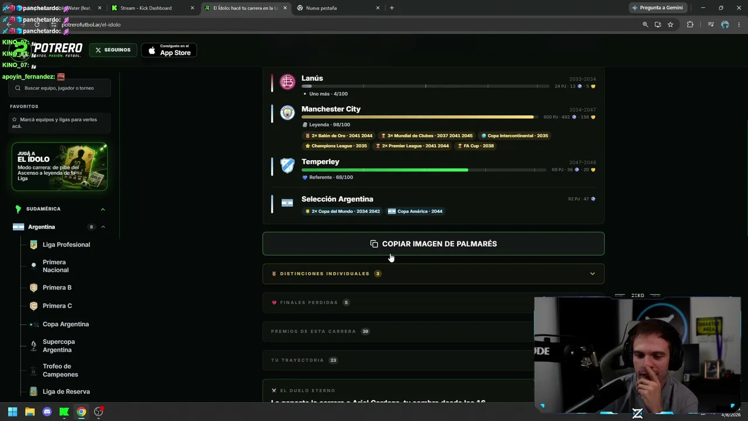Open the Kick app on the taskbar
The width and height of the screenshot is (748, 421).
pyautogui.click(x=64, y=412)
